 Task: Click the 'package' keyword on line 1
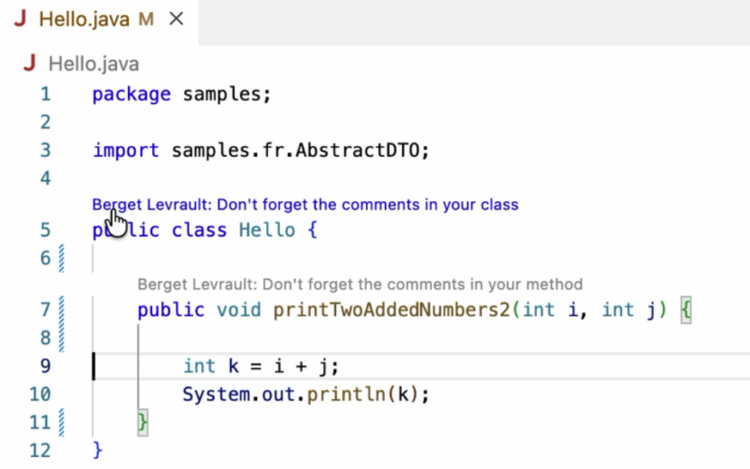pyautogui.click(x=131, y=95)
